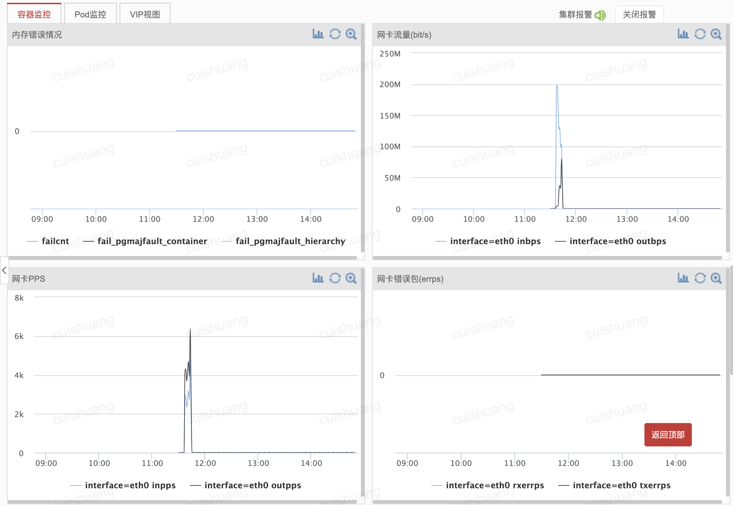Click the horizontal scrollbar under 网卡流量 chart
The image size is (733, 505).
tap(547, 258)
